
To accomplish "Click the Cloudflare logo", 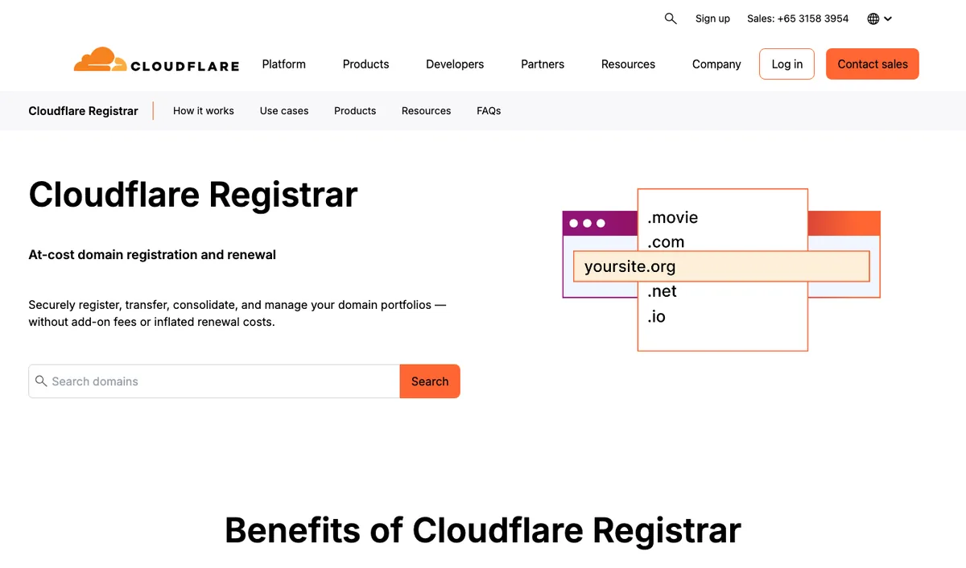I will (156, 60).
